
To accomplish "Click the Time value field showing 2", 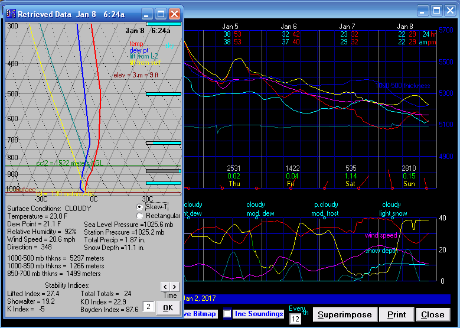I will point(149,307).
